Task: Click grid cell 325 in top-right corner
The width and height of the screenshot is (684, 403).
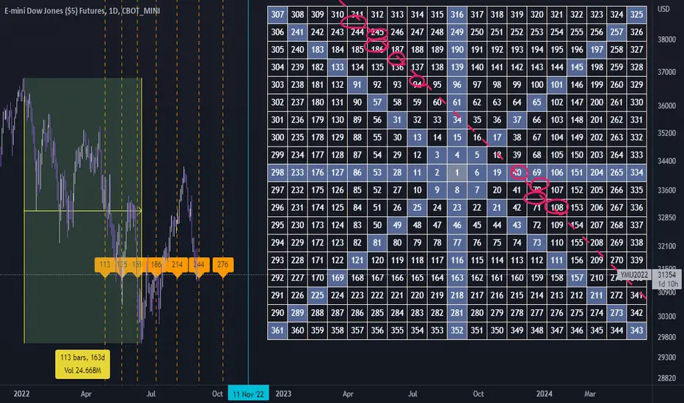Action: (x=636, y=15)
